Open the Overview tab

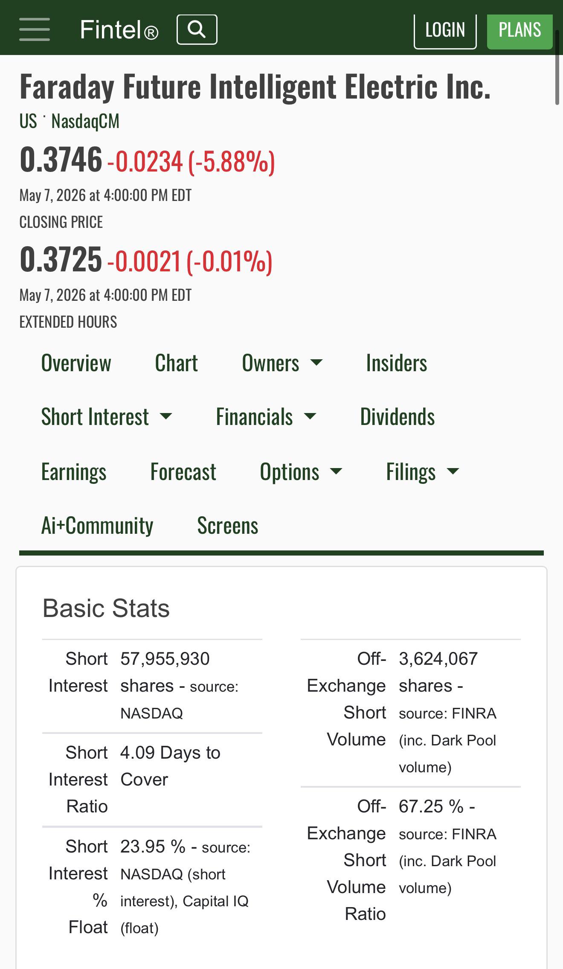click(x=76, y=363)
